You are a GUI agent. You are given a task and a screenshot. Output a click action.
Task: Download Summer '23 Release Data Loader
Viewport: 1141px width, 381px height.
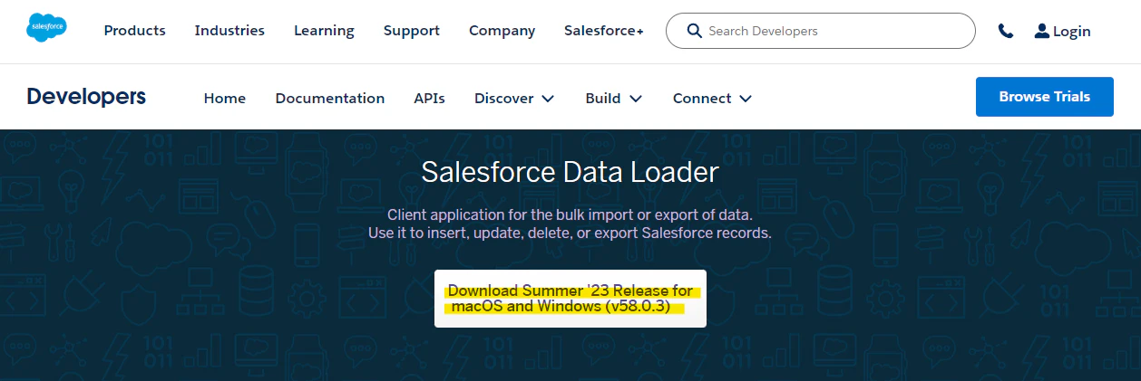point(570,299)
